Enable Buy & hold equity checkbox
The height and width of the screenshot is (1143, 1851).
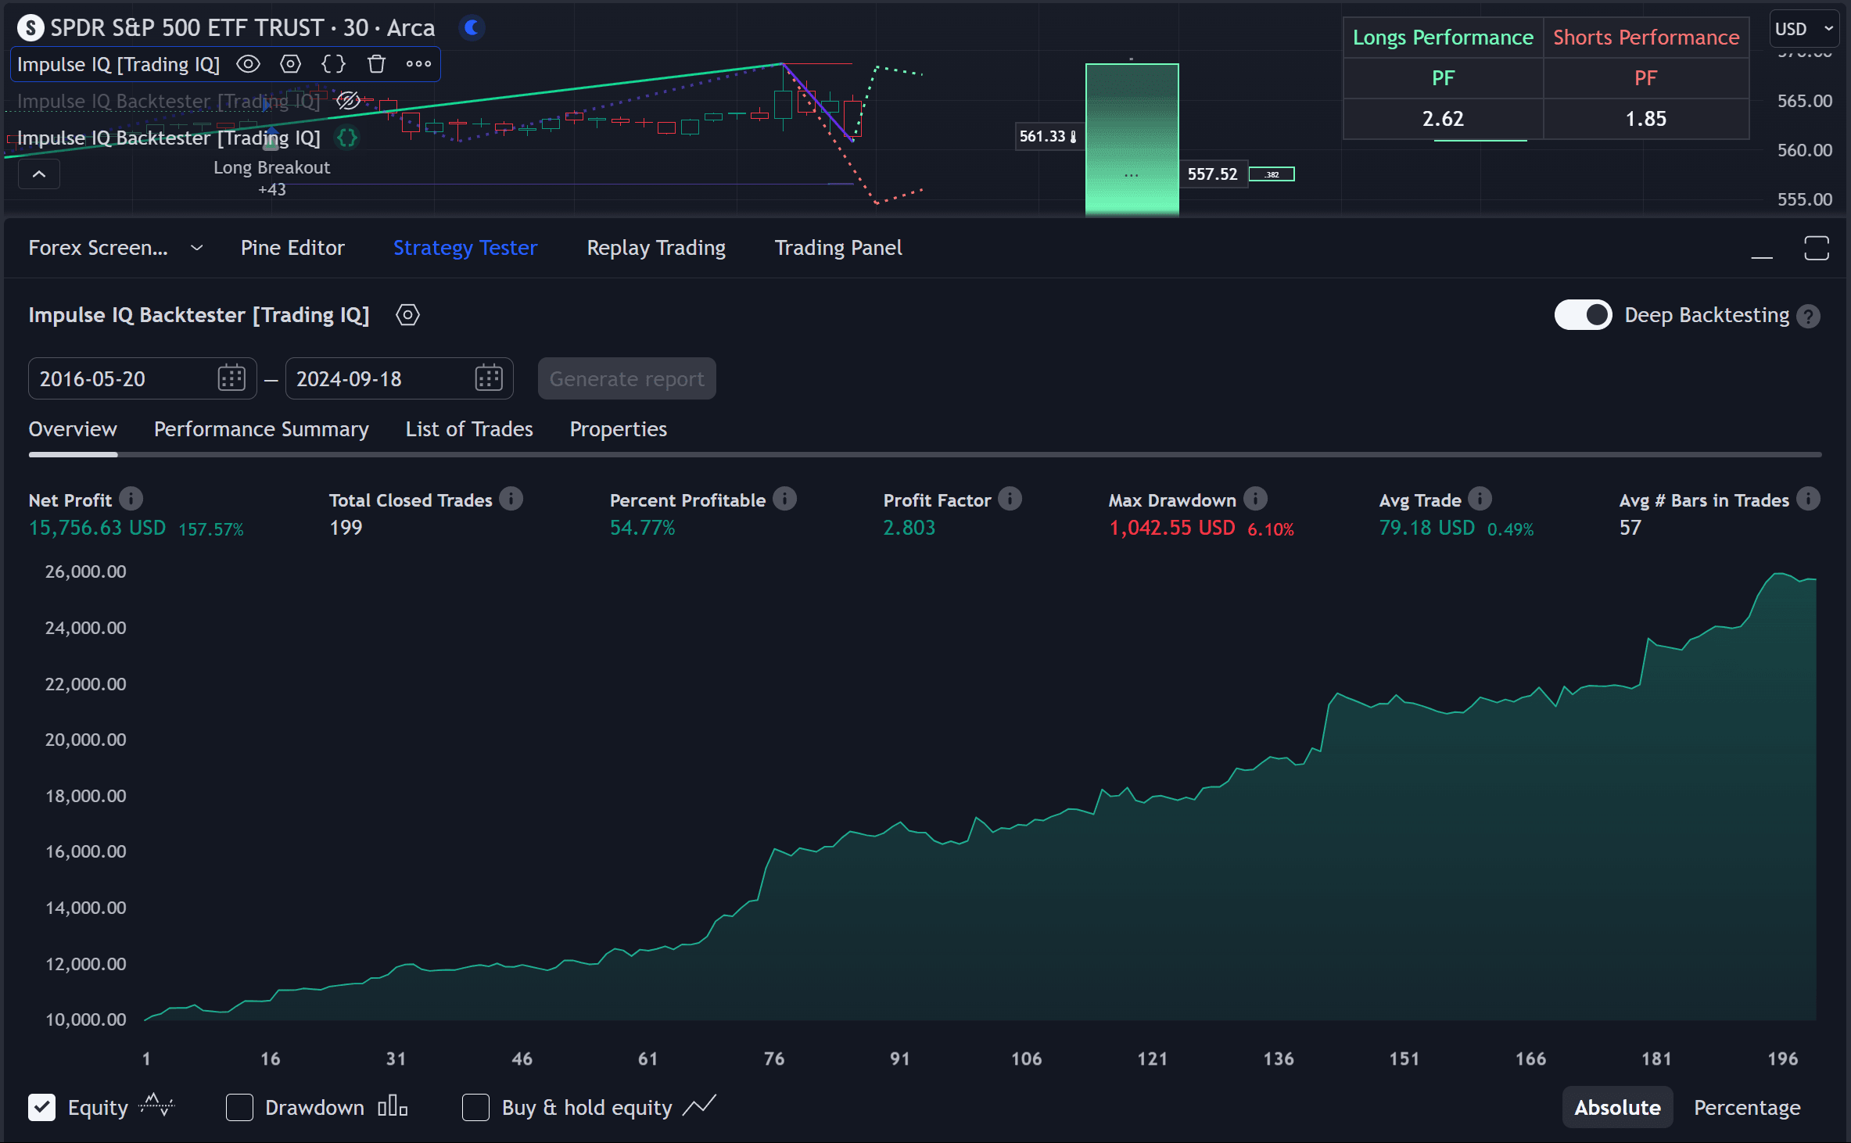(475, 1107)
